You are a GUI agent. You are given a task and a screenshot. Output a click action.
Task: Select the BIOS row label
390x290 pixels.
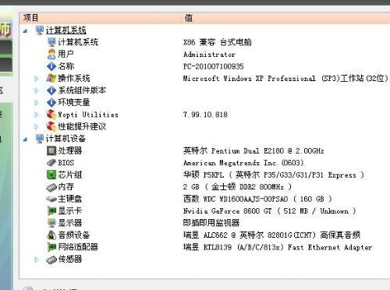pyautogui.click(x=66, y=163)
